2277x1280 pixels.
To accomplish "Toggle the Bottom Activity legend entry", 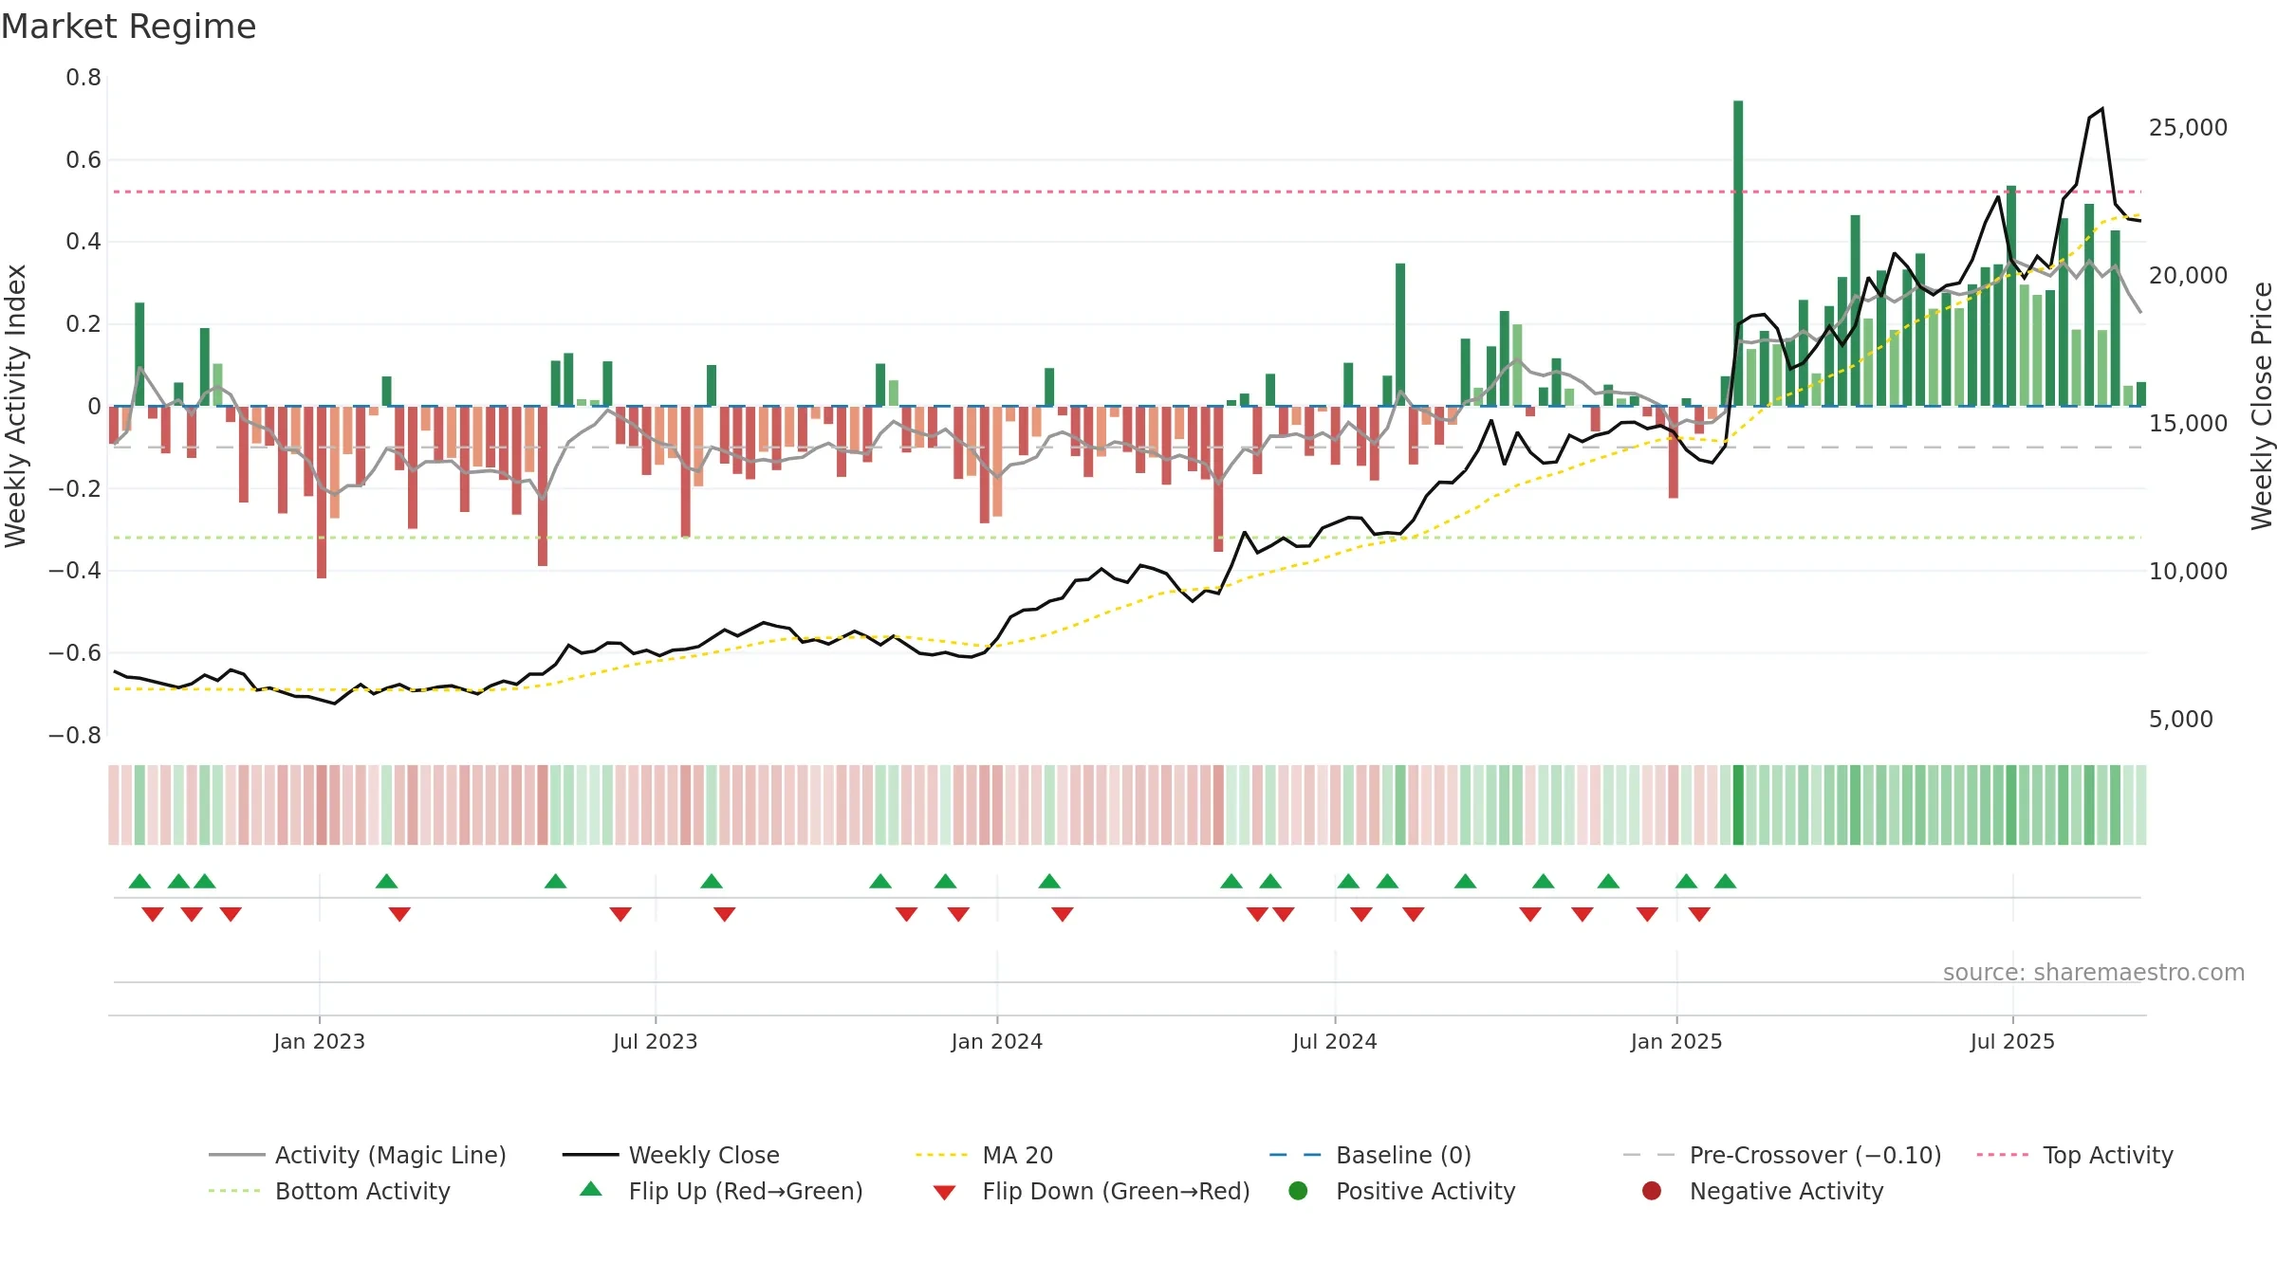I will pos(329,1191).
